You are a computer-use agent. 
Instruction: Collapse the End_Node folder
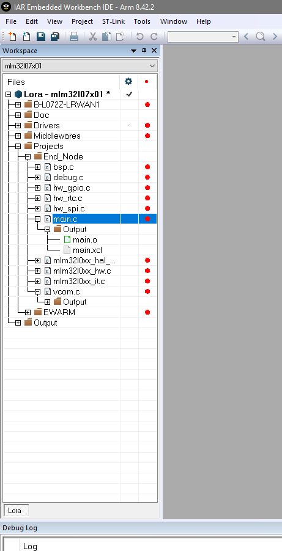coord(28,157)
